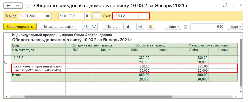Click the Сформировать button
The width and height of the screenshot is (248, 102).
pos(20,26)
